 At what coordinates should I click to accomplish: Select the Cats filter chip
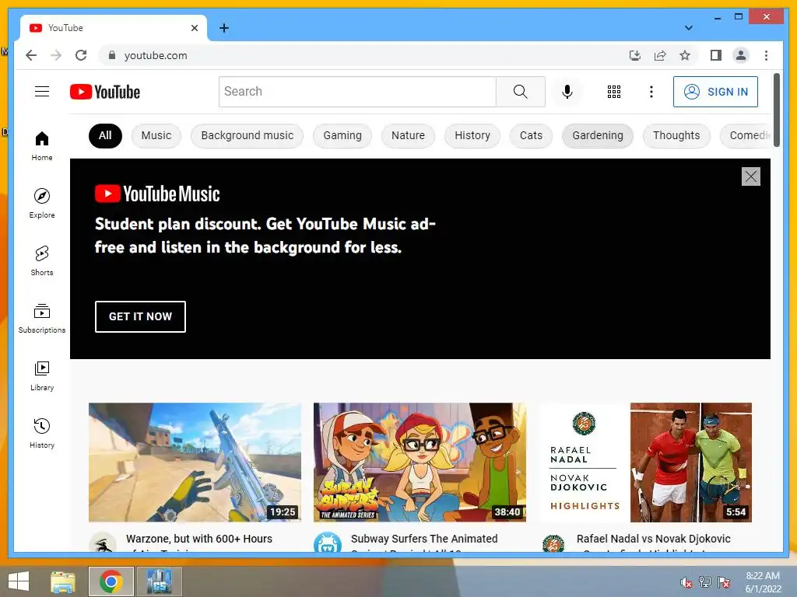coord(531,135)
